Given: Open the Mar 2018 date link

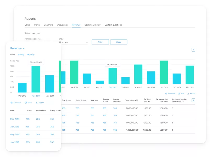Looking at the screenshot, I should [15, 119].
